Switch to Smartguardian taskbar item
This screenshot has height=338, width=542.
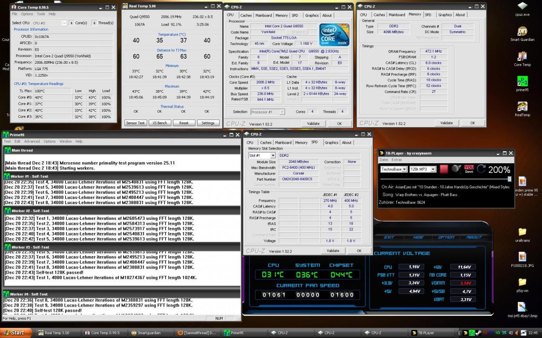(x=150, y=333)
